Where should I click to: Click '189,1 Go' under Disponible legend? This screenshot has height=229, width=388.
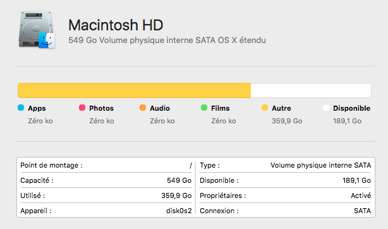[347, 121]
